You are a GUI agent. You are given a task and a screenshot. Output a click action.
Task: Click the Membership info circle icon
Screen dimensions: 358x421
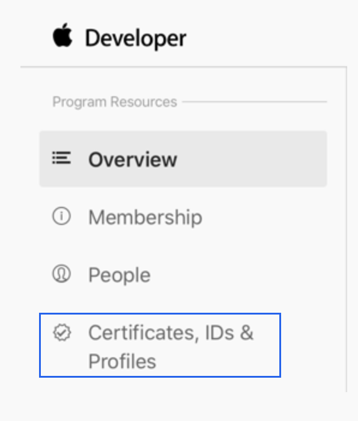(61, 216)
